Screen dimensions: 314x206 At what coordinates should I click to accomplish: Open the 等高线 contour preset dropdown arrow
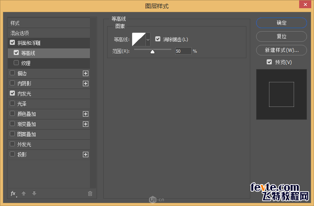(148, 39)
